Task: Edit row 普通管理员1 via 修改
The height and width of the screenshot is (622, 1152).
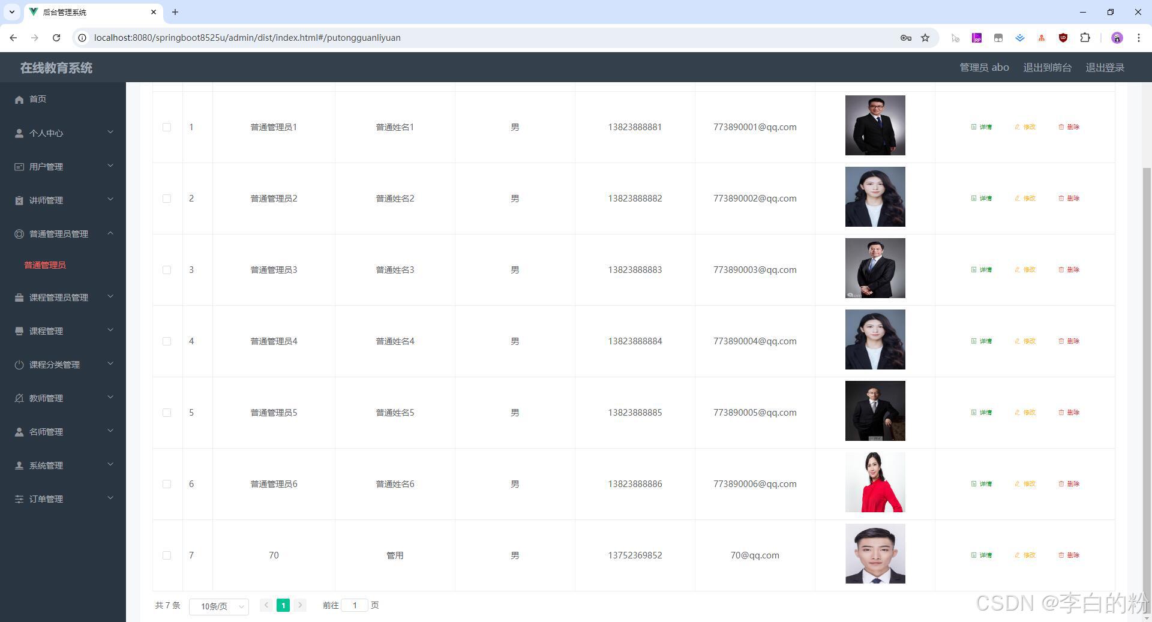Action: (x=1025, y=127)
